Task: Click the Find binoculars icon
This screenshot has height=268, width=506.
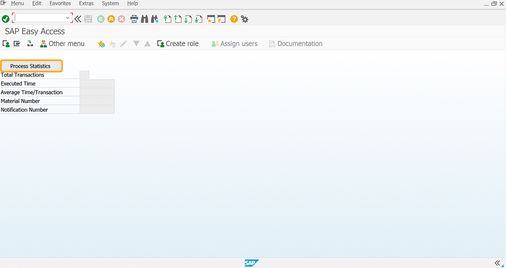Action: coord(145,19)
